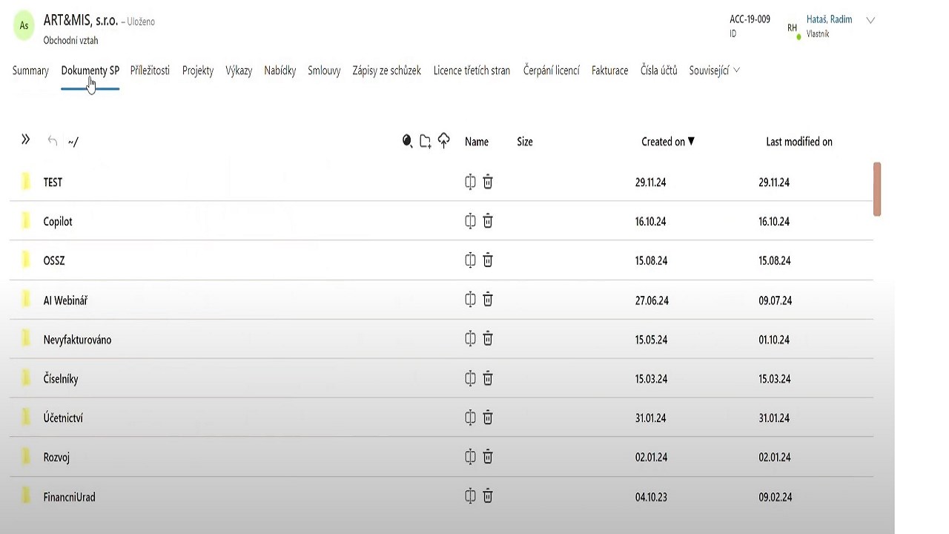Expand the Související dropdown
949x534 pixels.
[x=715, y=70]
